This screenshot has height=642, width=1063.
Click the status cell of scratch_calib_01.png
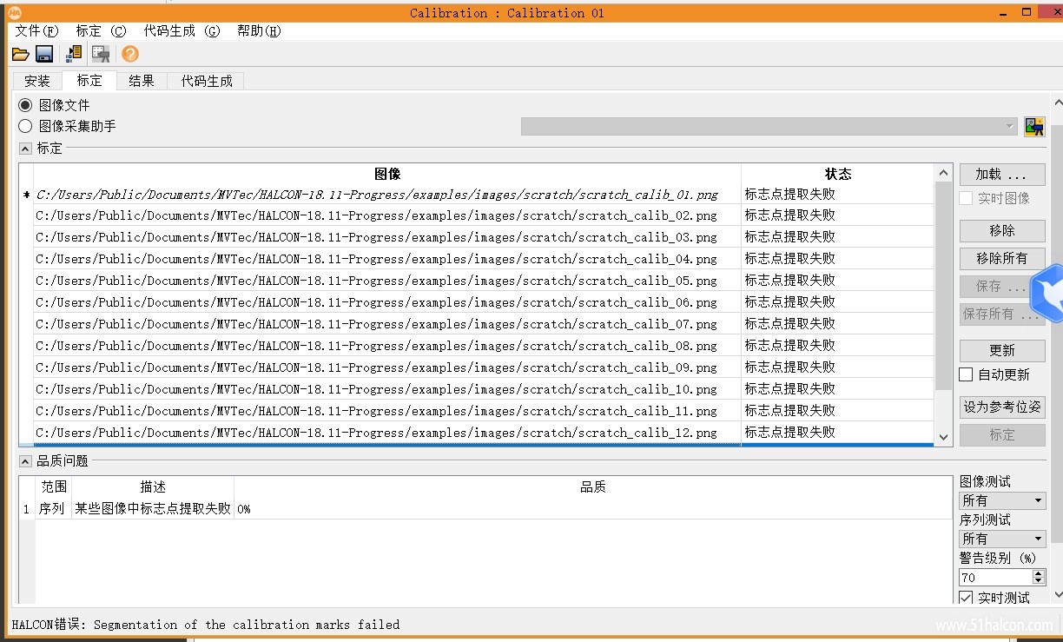click(x=838, y=194)
